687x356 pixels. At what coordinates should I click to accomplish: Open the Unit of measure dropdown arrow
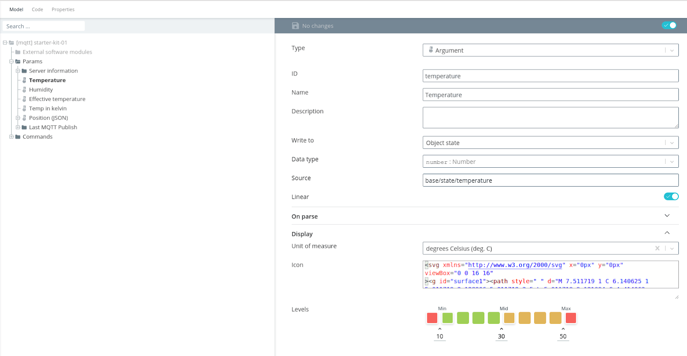tap(672, 248)
